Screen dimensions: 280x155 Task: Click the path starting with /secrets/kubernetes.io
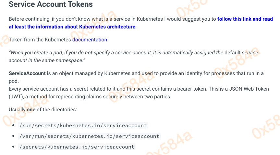click(x=77, y=147)
